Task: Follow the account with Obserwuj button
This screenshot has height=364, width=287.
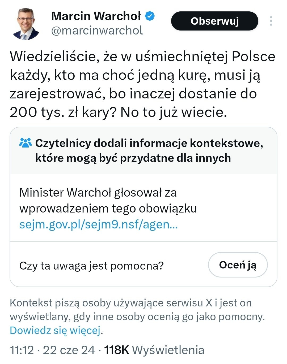Action: pyautogui.click(x=215, y=21)
